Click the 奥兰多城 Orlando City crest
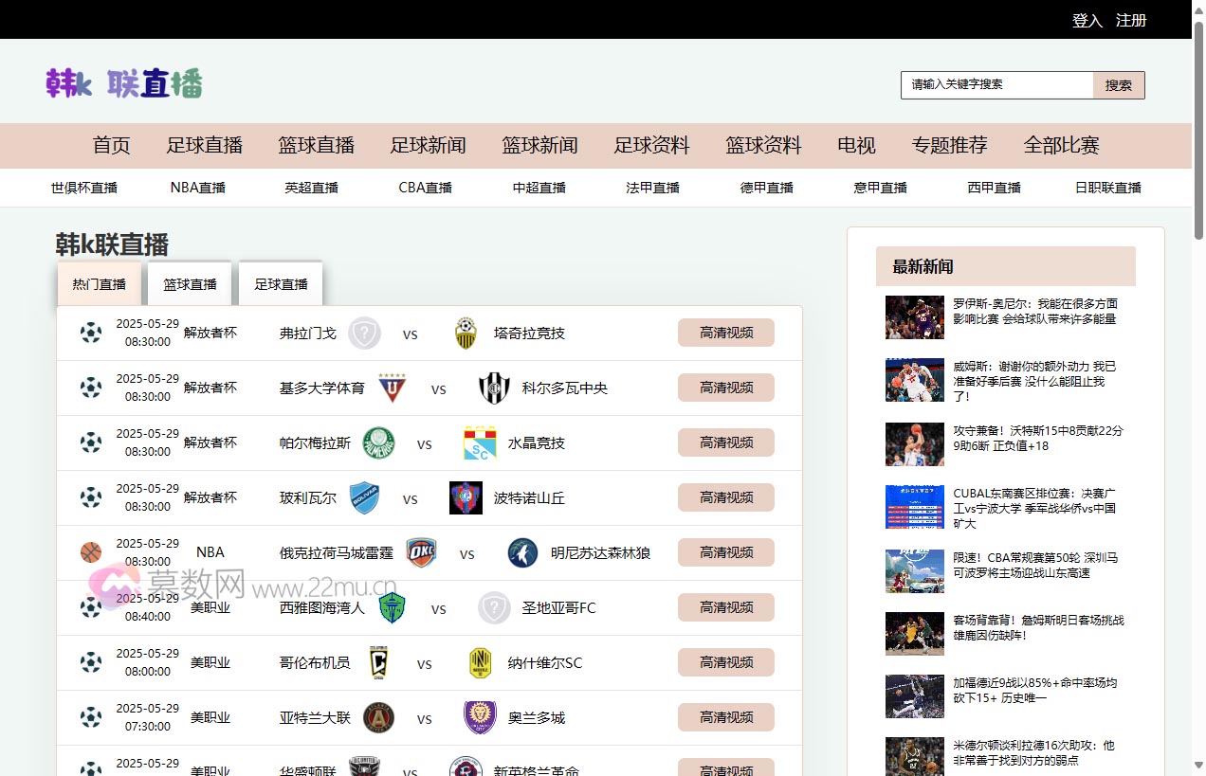The height and width of the screenshot is (776, 1206). click(480, 717)
